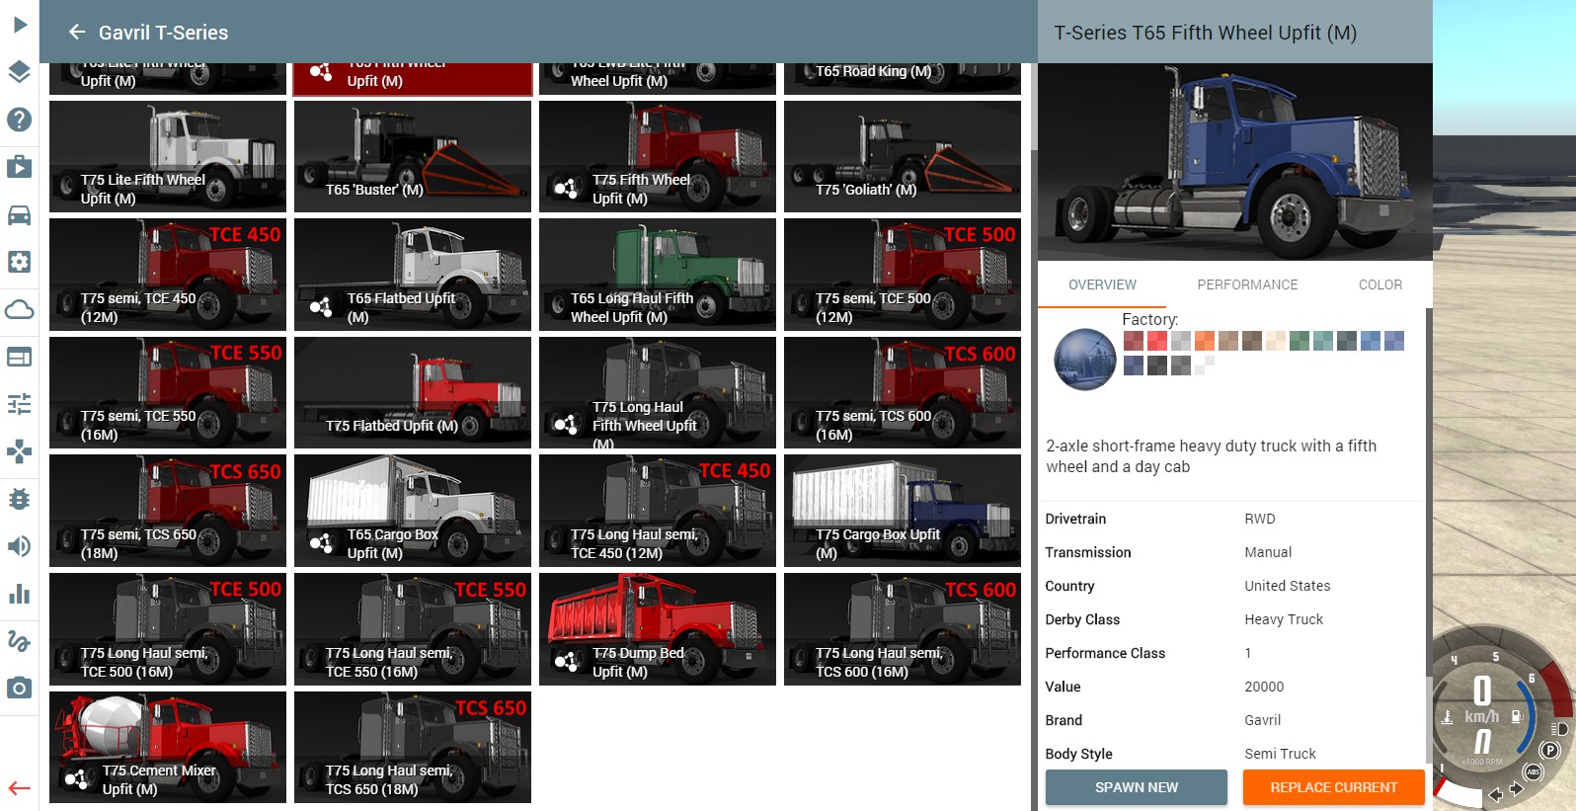
Task: Open the tuning sliders icon
Action: pyautogui.click(x=19, y=404)
